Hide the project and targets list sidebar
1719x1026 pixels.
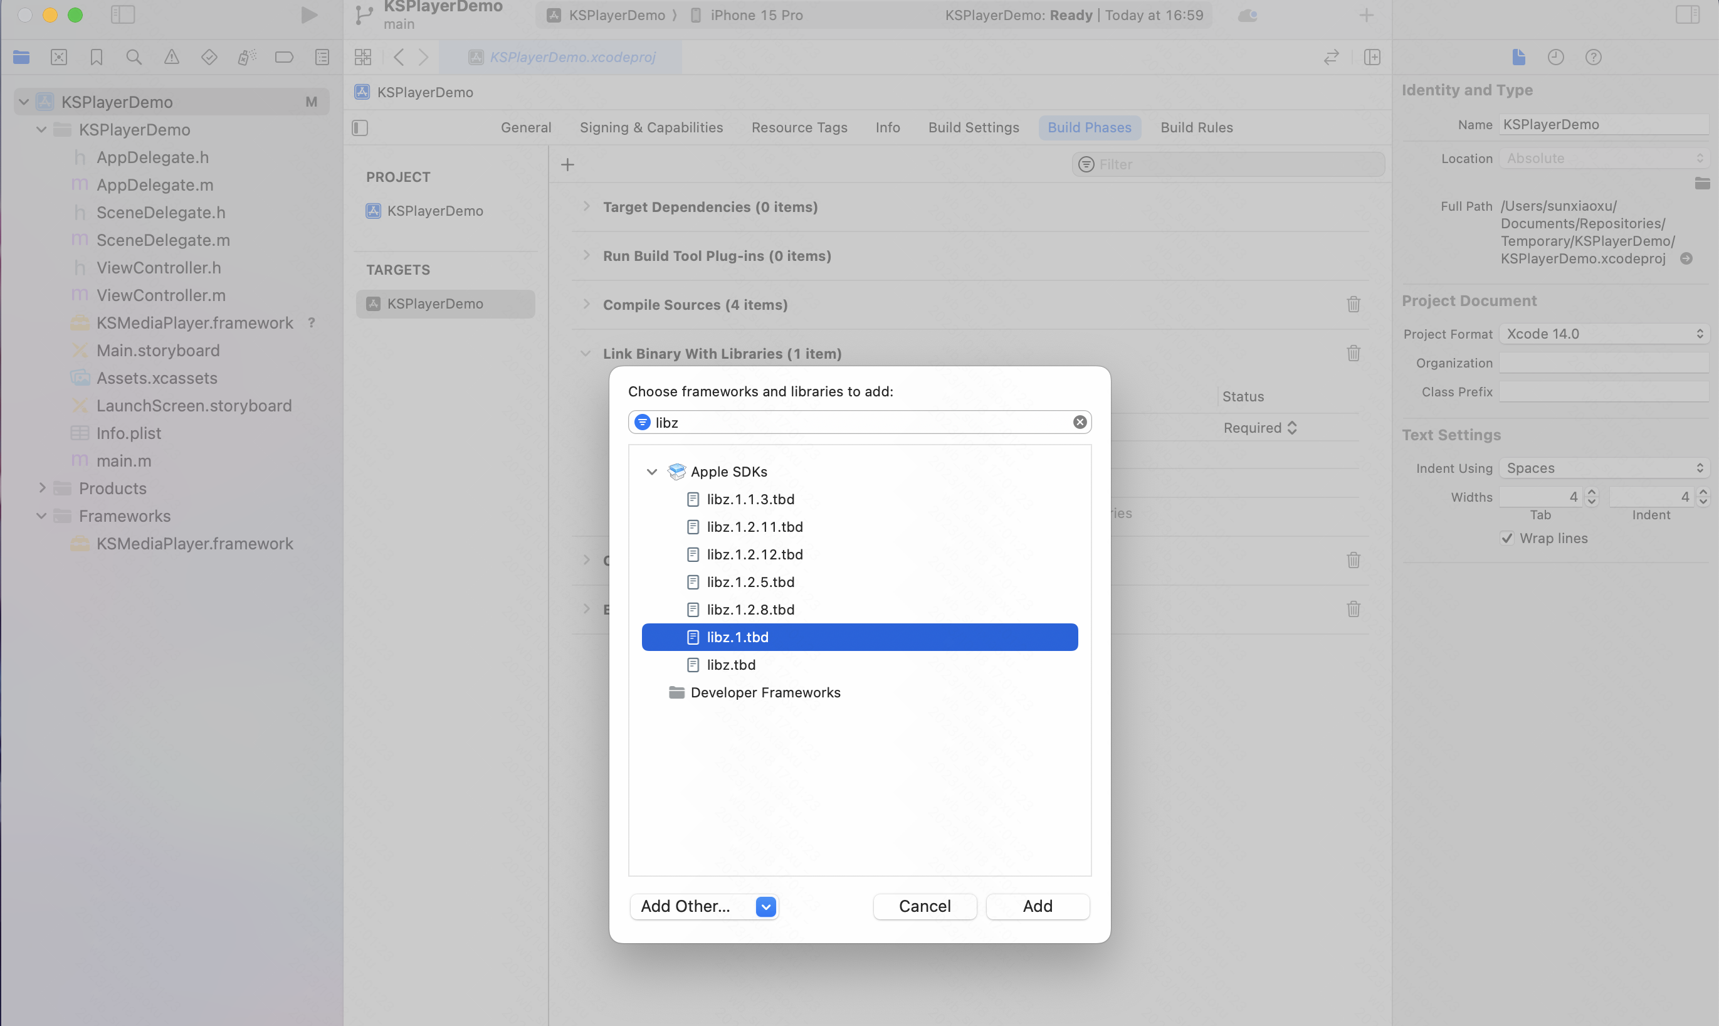point(360,128)
